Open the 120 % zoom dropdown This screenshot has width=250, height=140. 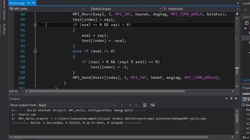coord(23,91)
